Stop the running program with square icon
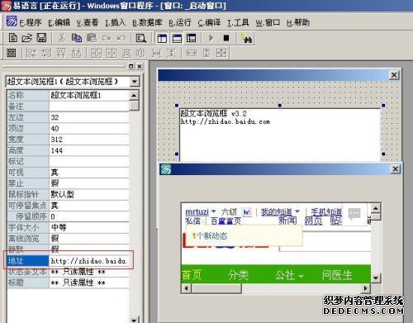Screen dimensions: 413x323 226,38
